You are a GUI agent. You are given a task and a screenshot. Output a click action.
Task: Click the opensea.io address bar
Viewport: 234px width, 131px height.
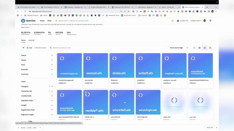coord(75,11)
